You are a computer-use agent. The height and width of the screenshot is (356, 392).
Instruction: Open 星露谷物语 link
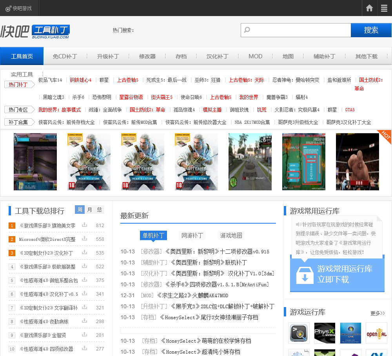tap(131, 97)
